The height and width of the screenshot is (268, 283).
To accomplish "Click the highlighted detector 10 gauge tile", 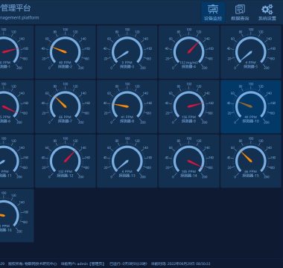I will (251, 106).
